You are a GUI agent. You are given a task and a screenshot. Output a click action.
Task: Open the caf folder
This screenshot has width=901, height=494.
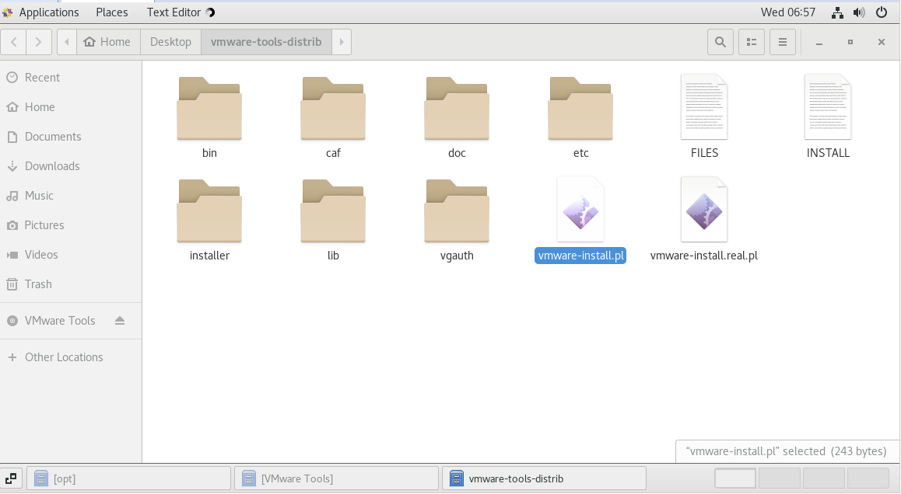[x=333, y=108]
